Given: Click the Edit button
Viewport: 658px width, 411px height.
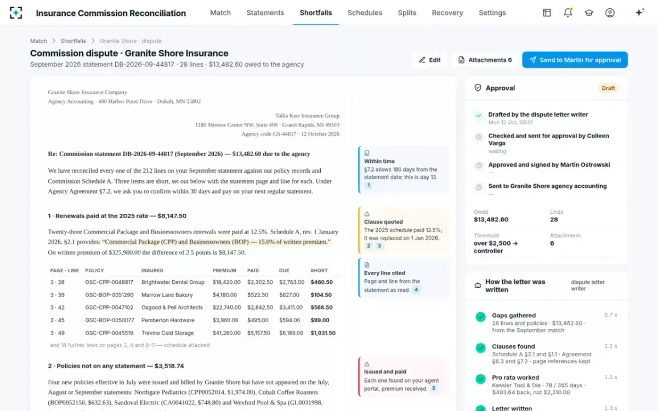Looking at the screenshot, I should click(x=429, y=60).
